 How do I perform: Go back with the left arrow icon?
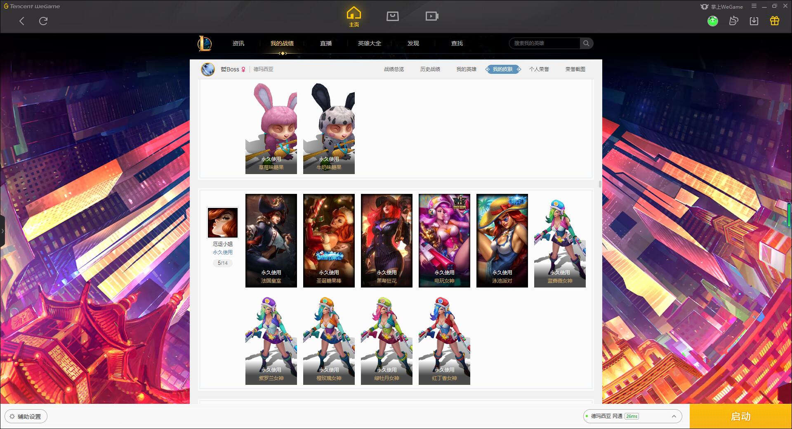[22, 21]
